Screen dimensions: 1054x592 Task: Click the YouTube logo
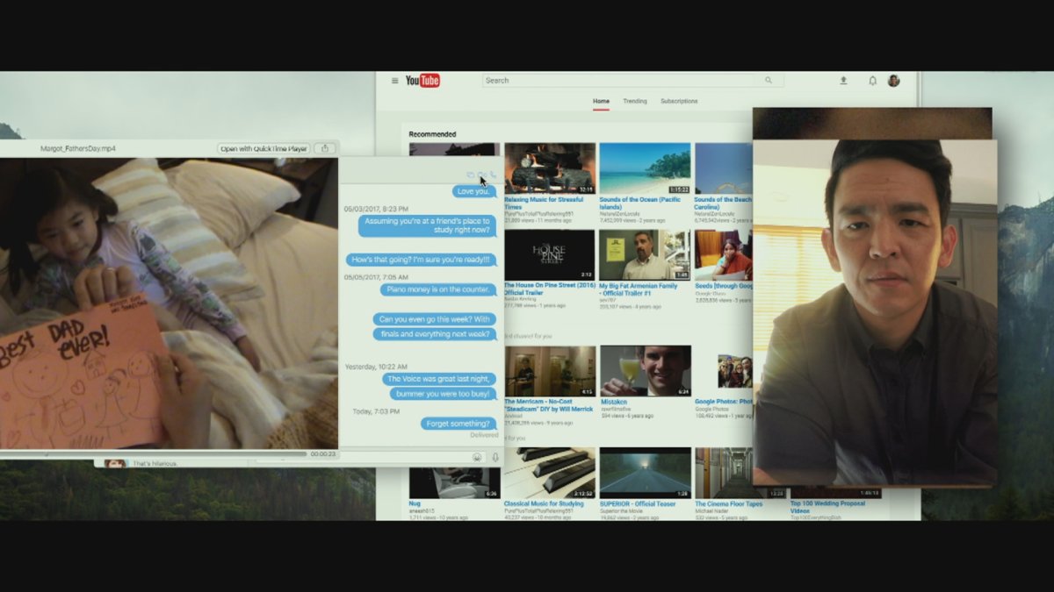(422, 81)
